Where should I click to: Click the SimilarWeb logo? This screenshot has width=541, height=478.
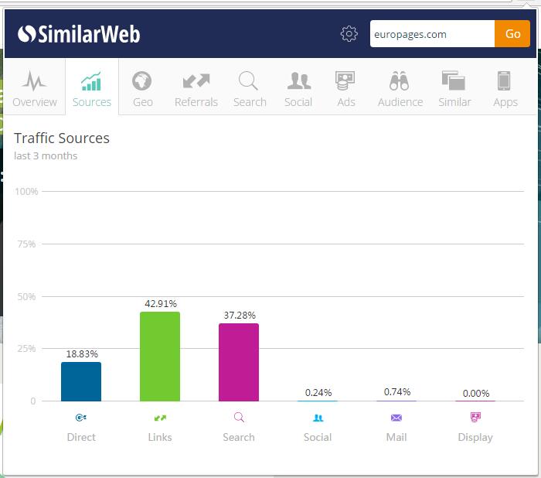point(79,34)
